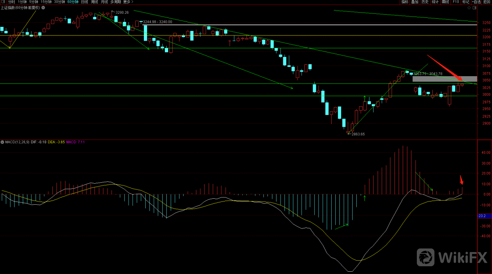The image size is (492, 274).
Task: Select the 5分钟 timeframe
Action: tap(34, 2)
